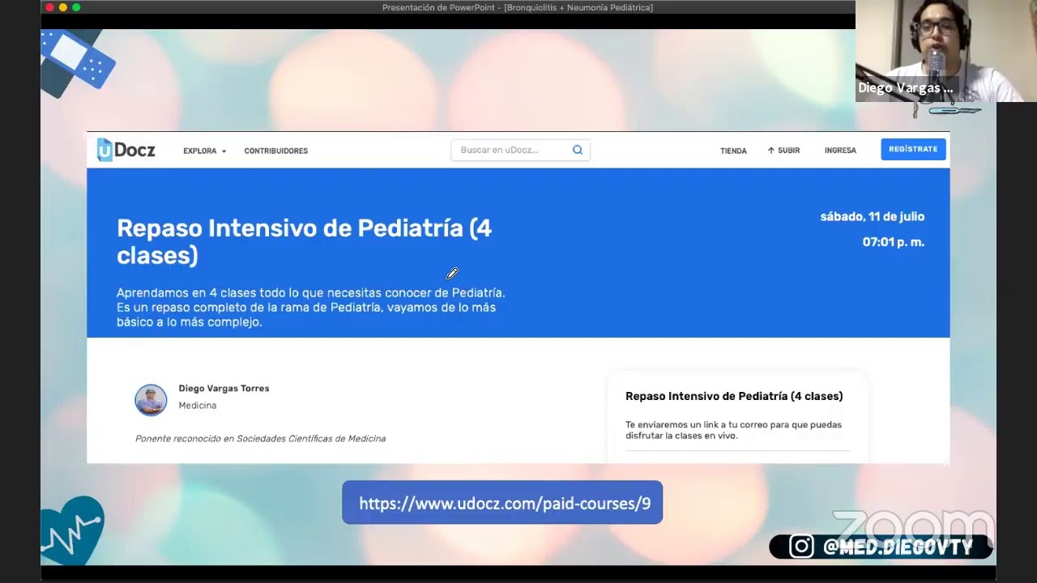Click Ponente reconocido en Sociedades Científicas text
Viewport: 1037px width, 583px height.
[x=260, y=439]
